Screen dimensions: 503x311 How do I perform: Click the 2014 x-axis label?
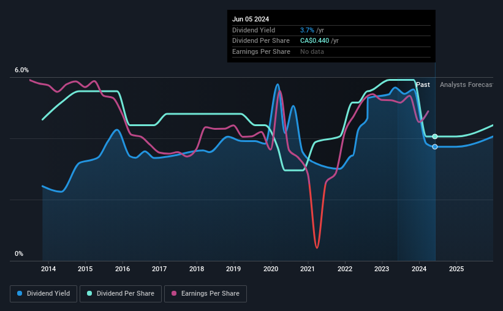[x=48, y=269]
